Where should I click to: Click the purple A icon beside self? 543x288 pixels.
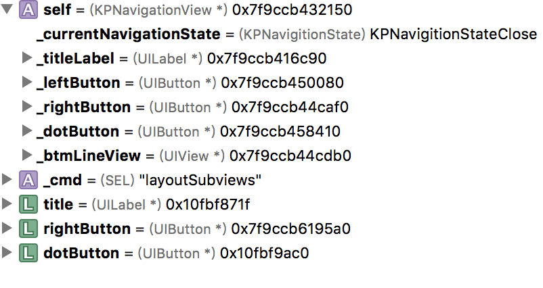point(28,9)
